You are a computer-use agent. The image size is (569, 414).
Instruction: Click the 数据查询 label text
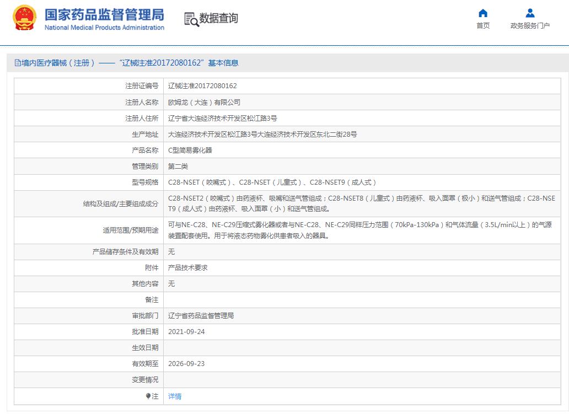pos(219,19)
